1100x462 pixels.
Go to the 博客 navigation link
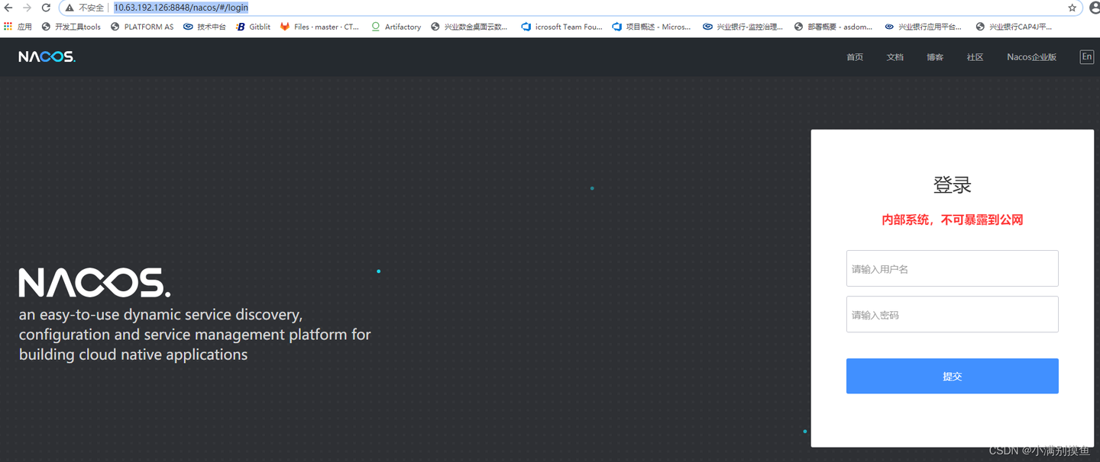pyautogui.click(x=935, y=57)
